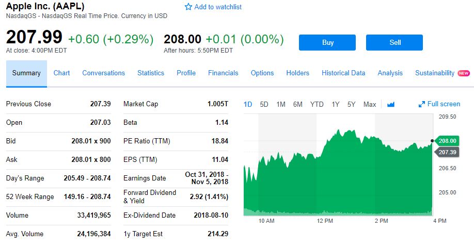Switch chart range to 5D
This screenshot has width=474, height=246.
point(264,104)
